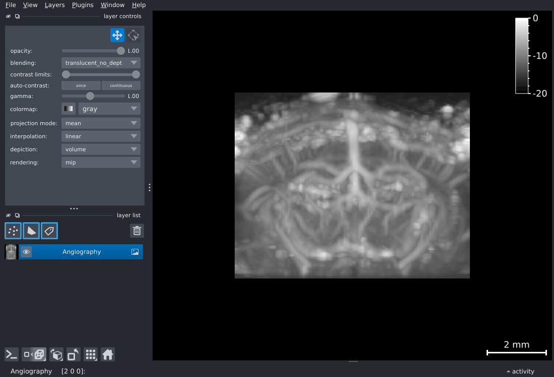
Task: Click auto-contrast once button
Action: [x=81, y=85]
